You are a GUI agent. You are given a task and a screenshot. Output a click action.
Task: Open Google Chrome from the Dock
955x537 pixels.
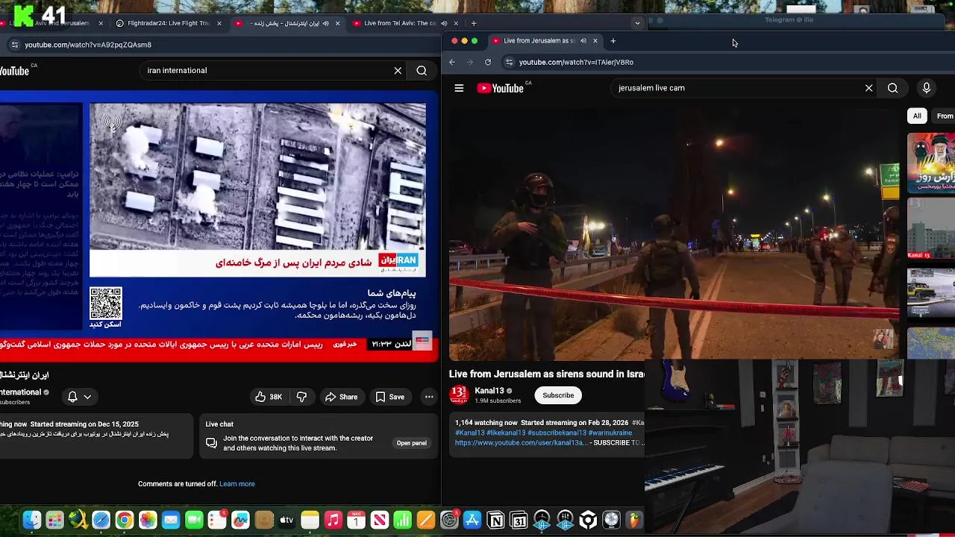[x=125, y=520]
